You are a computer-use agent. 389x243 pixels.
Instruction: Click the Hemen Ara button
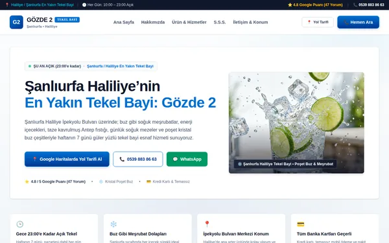click(x=359, y=22)
